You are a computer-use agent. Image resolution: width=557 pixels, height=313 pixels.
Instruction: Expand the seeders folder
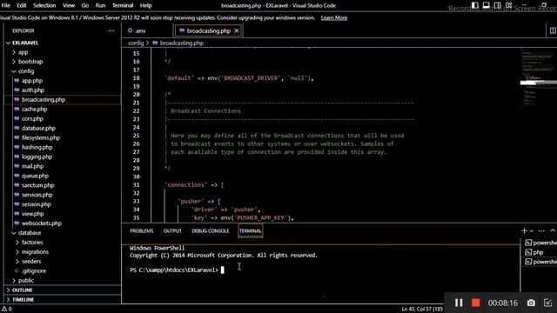(31, 261)
